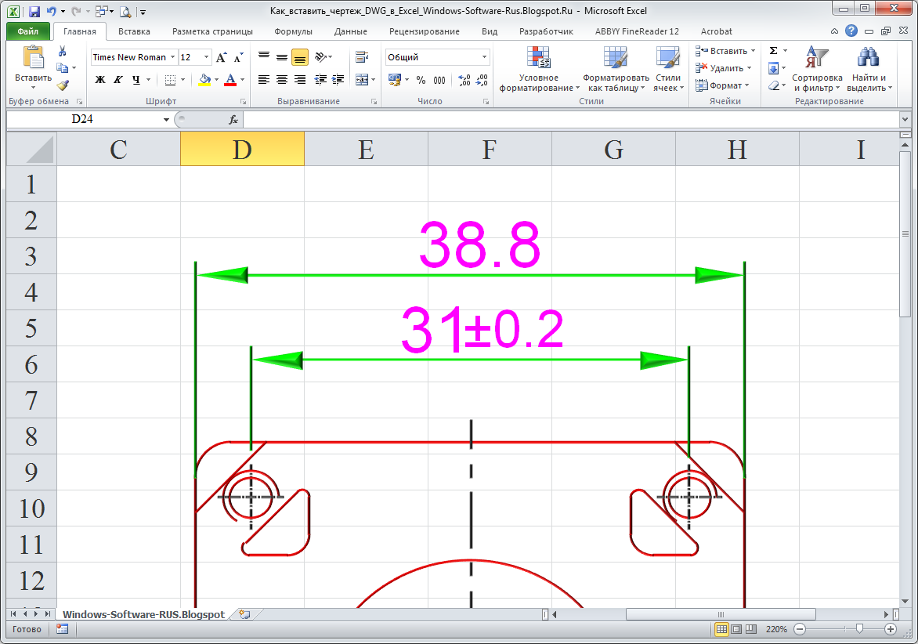Switch to the Данные tab

351,31
